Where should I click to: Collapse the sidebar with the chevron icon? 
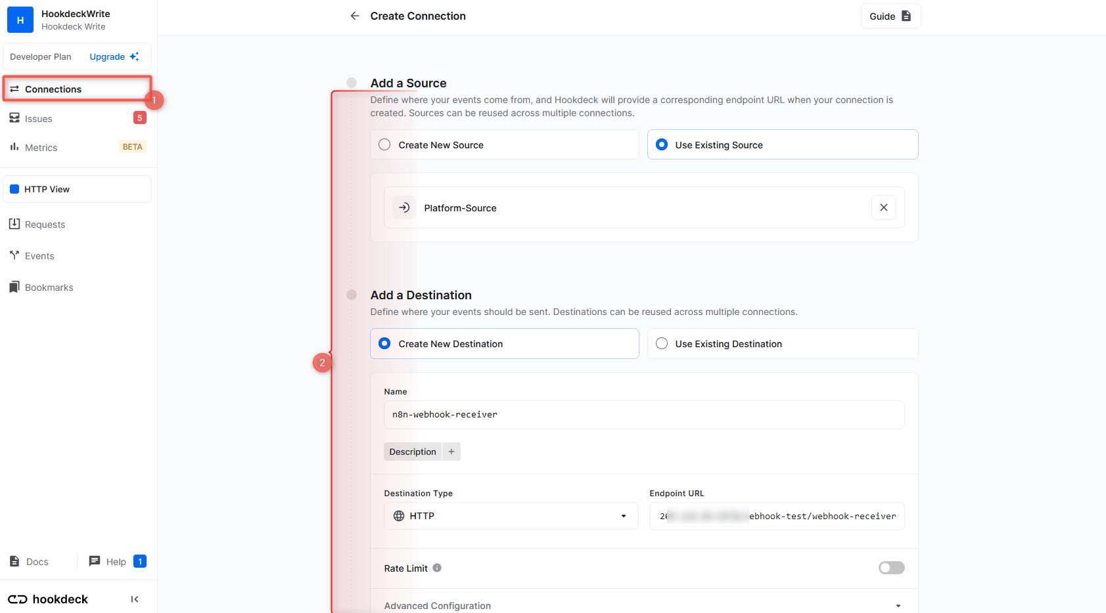pos(135,599)
